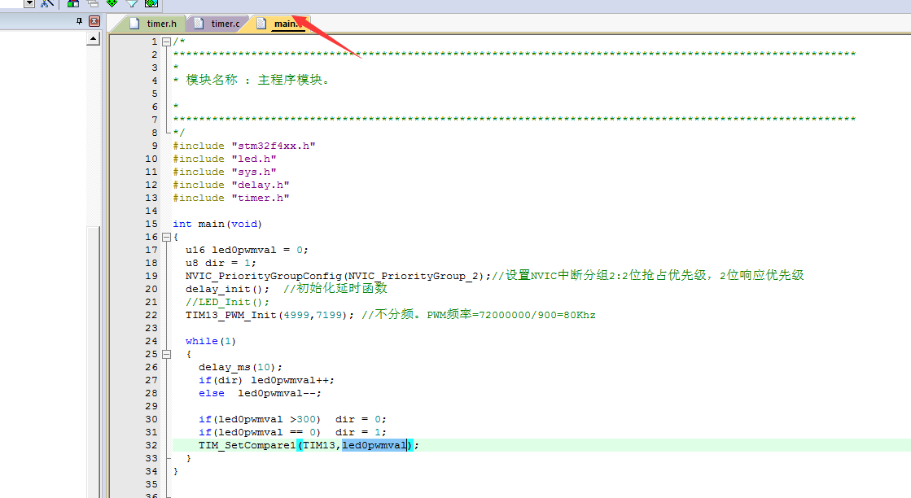Click the side panel scroll-up arrow

93,38
